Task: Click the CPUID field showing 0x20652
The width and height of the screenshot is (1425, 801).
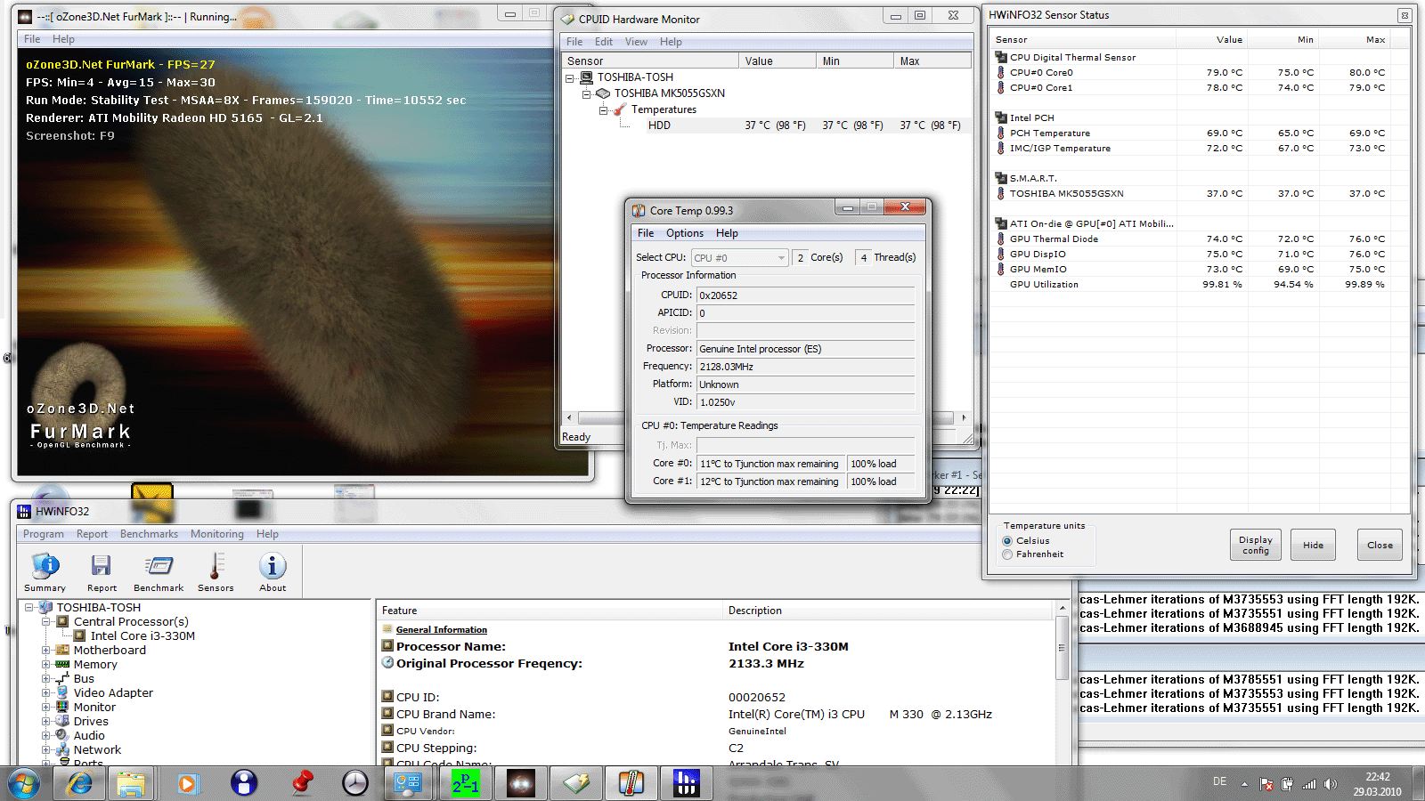Action: (x=805, y=295)
